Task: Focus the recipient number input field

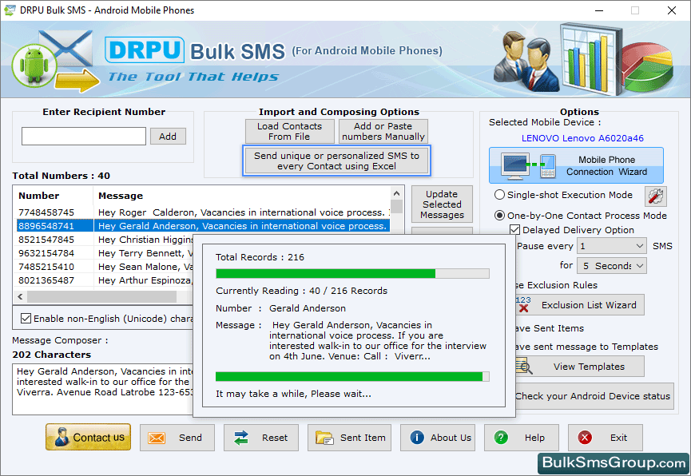Action: coord(84,137)
